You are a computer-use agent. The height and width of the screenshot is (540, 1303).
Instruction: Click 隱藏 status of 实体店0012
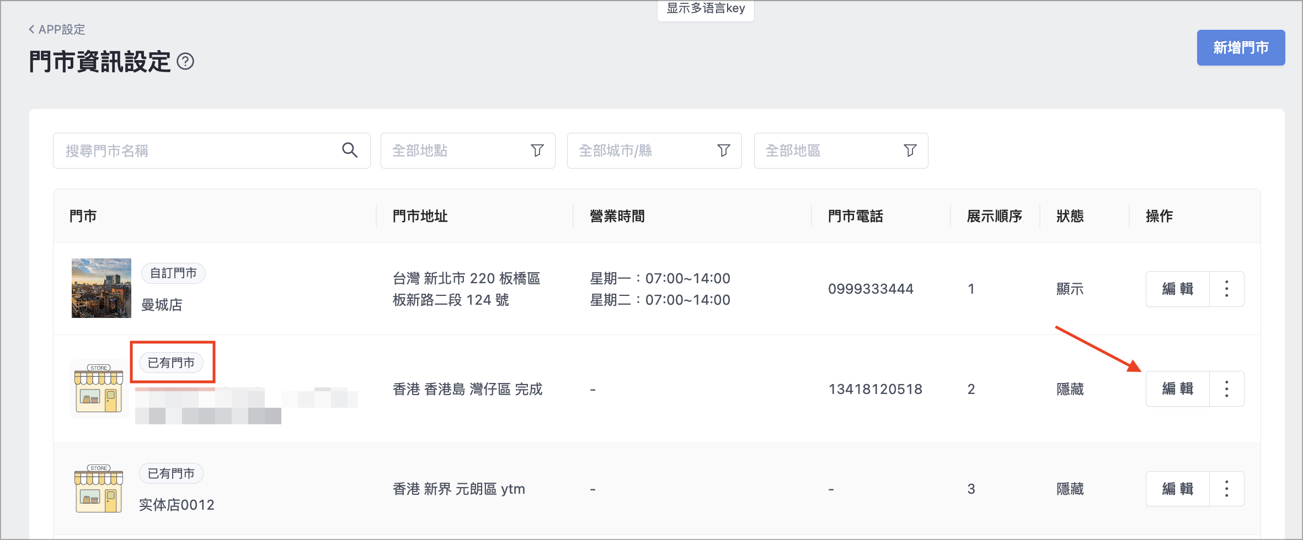point(1070,489)
